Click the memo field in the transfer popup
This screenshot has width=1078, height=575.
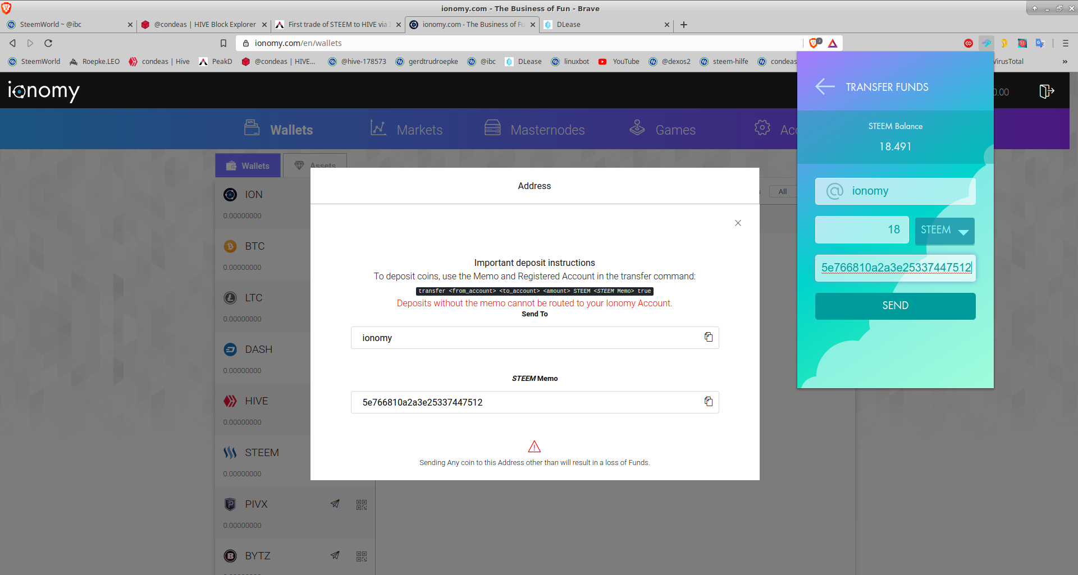point(895,268)
